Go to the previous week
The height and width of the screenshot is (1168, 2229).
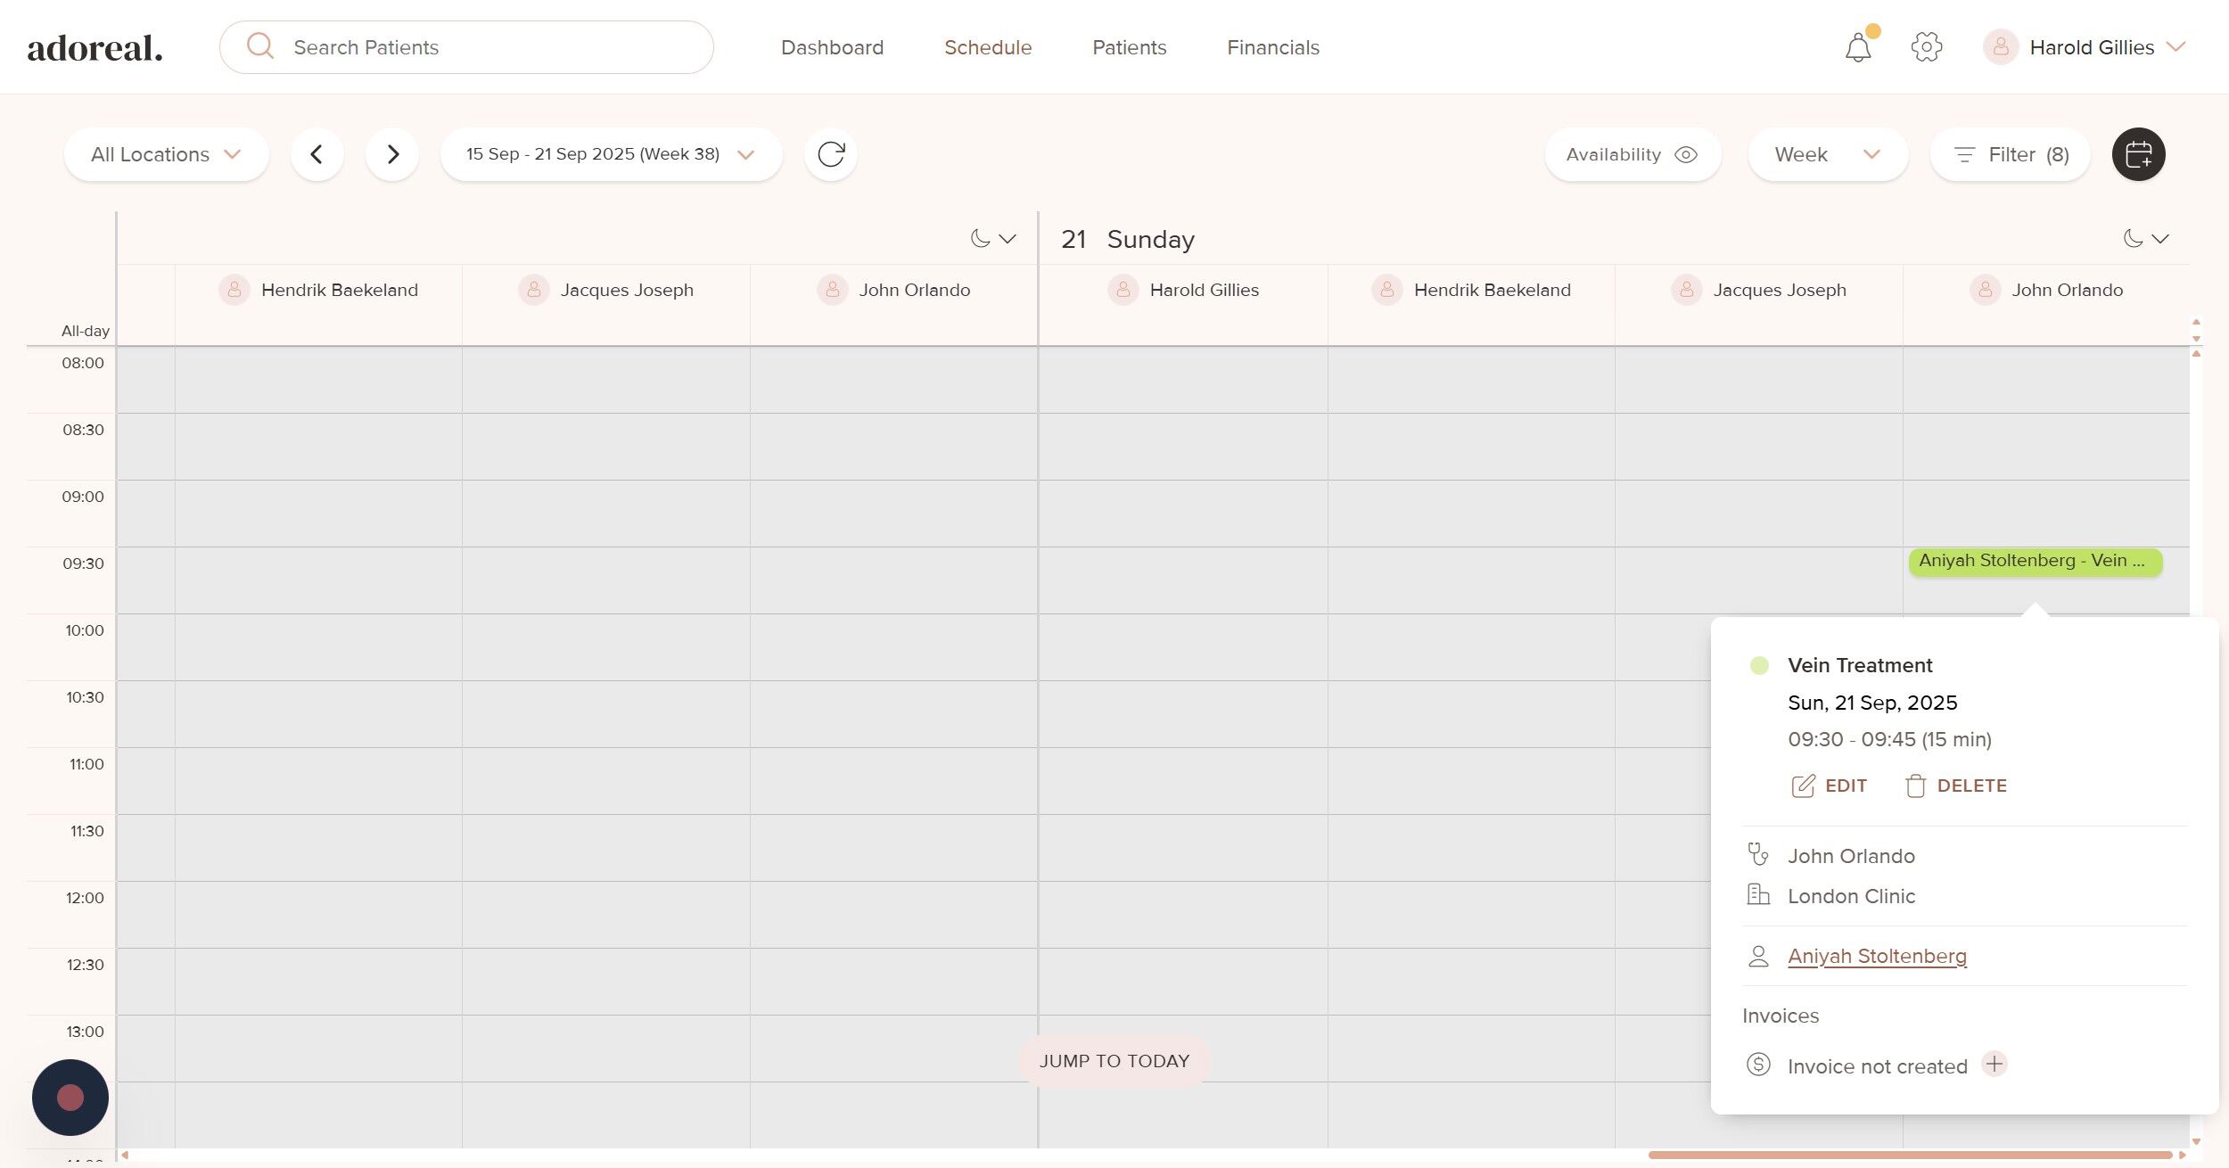pos(317,154)
